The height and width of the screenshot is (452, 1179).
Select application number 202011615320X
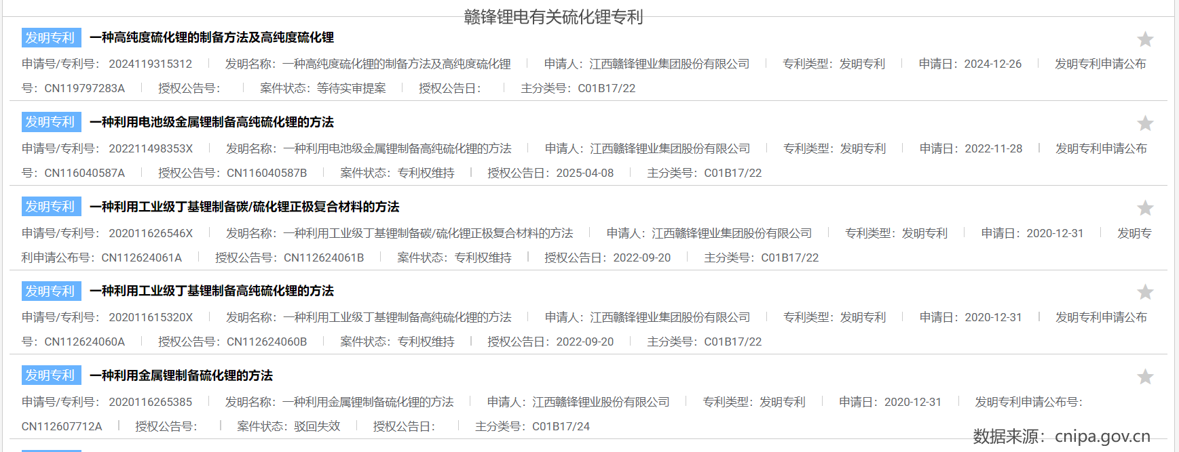(151, 317)
